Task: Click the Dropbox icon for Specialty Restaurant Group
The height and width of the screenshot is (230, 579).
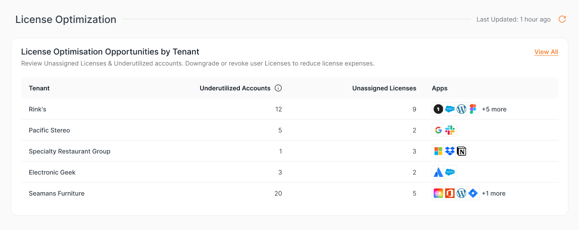Action: (449, 151)
